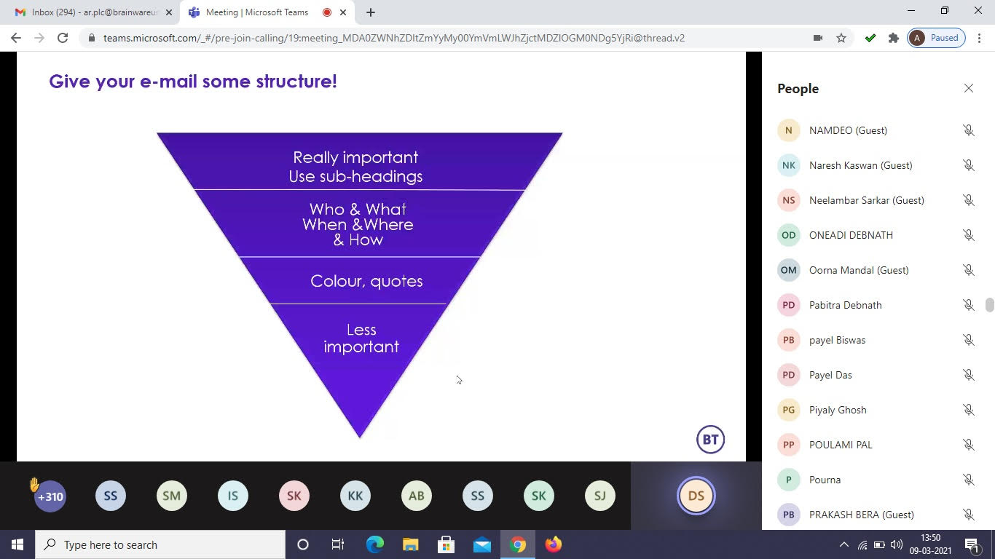Screen dimensions: 995x559
Task: Bookmark this page with the star icon
Action: 841,38
